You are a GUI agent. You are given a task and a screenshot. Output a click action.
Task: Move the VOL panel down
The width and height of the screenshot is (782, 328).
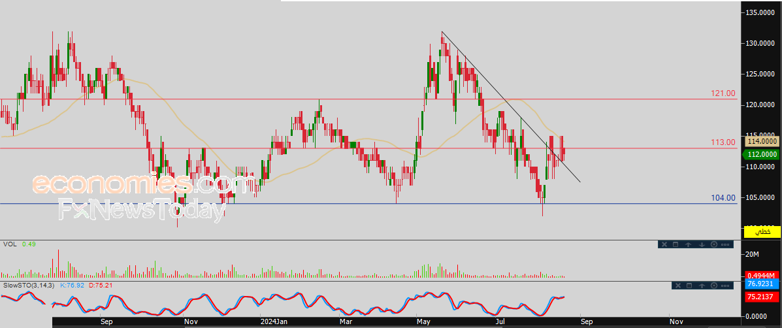pos(702,245)
